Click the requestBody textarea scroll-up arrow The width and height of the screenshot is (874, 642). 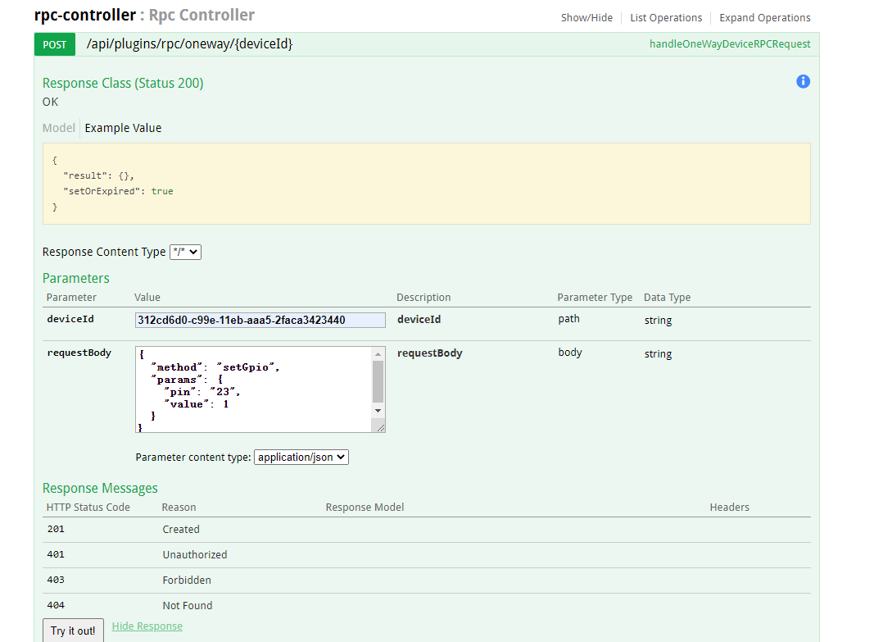coord(379,353)
